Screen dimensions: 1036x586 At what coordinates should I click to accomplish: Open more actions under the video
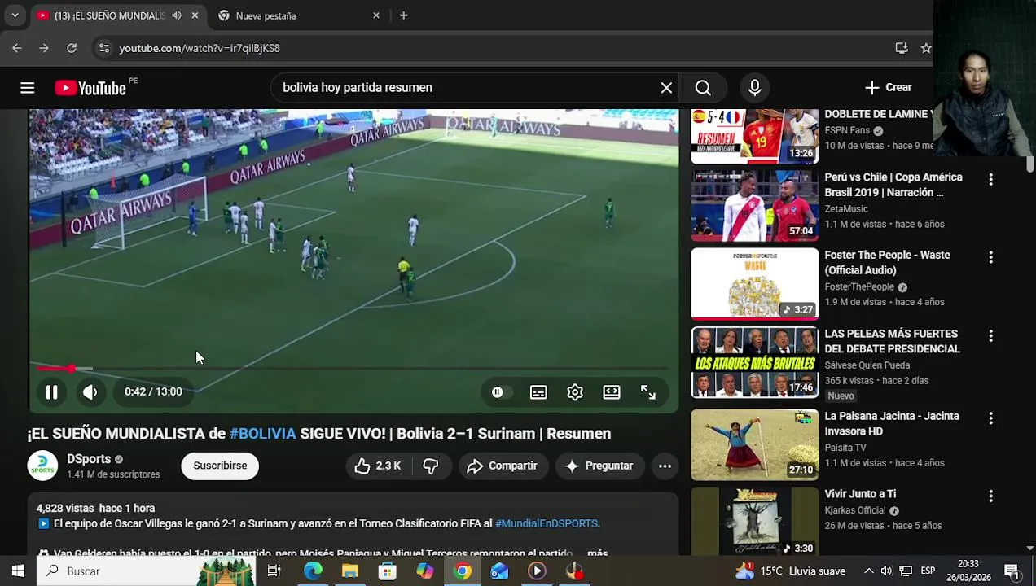pos(665,466)
